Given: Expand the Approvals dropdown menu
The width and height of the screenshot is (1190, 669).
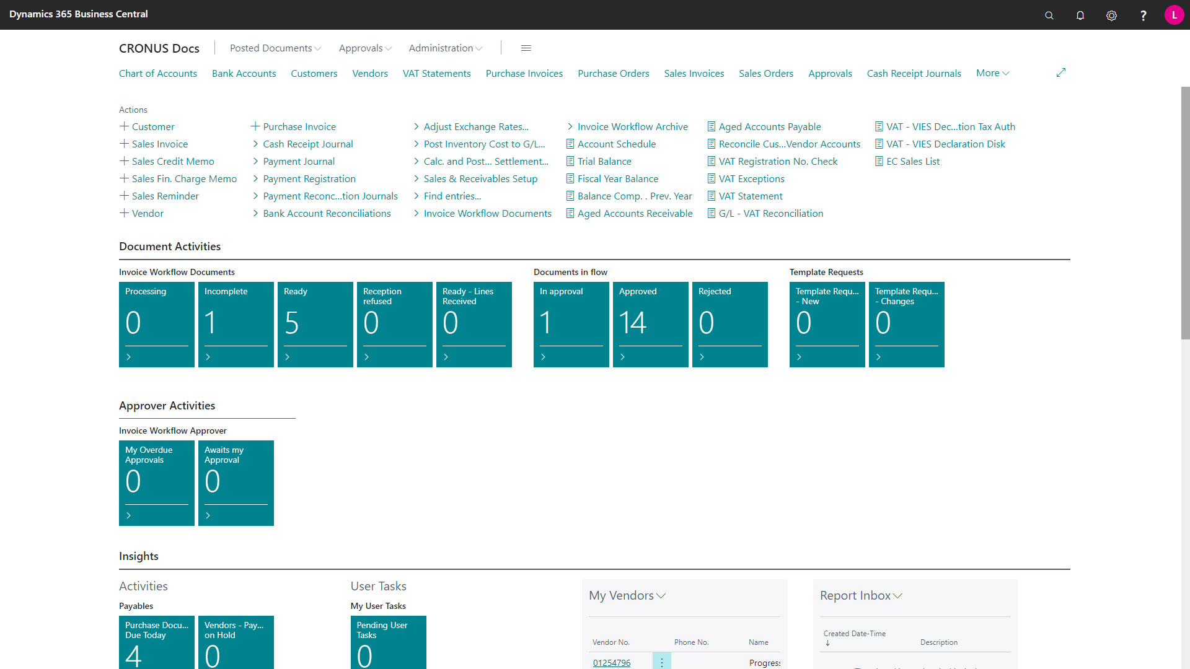Looking at the screenshot, I should click(363, 47).
